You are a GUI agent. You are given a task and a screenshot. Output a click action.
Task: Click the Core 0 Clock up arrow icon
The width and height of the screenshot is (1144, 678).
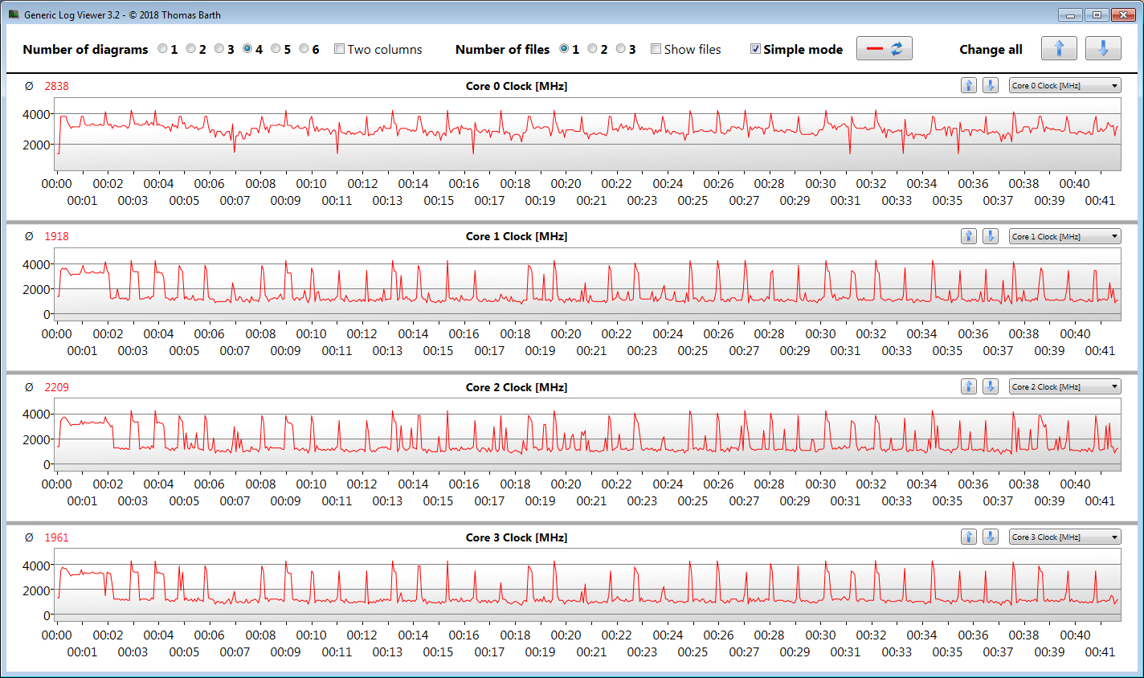pos(969,86)
